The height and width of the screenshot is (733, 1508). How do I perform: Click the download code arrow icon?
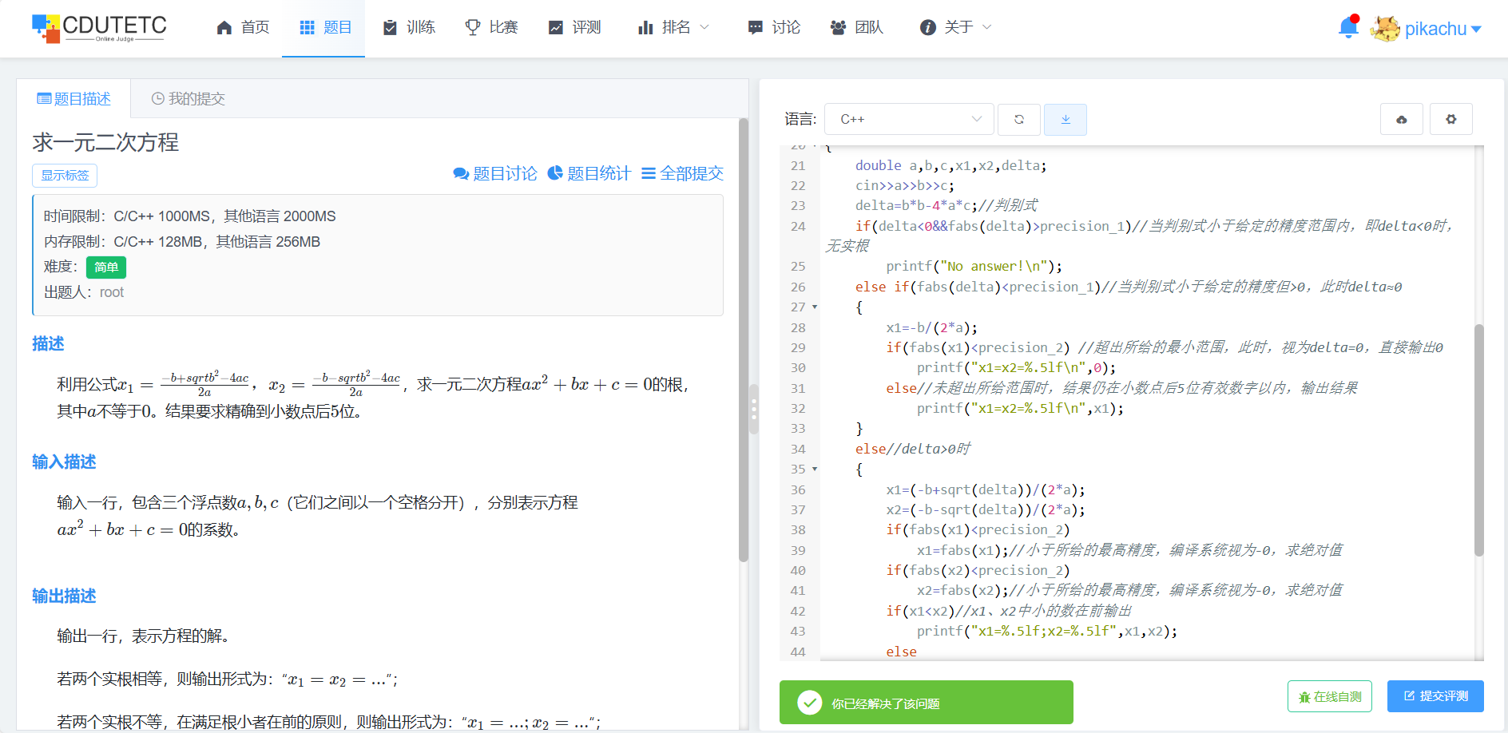tap(1065, 120)
